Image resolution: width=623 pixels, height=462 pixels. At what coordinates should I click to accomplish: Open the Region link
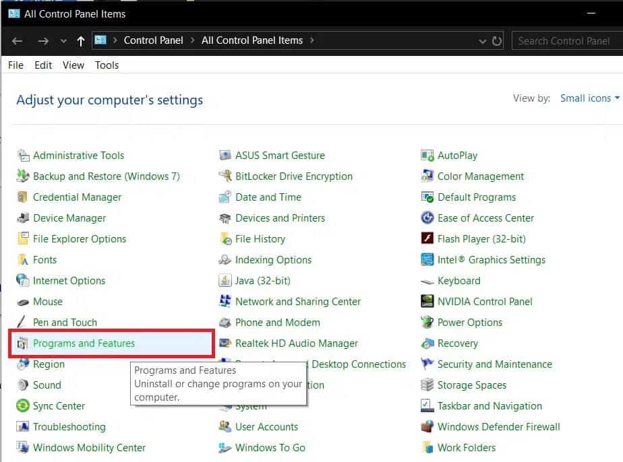point(49,364)
